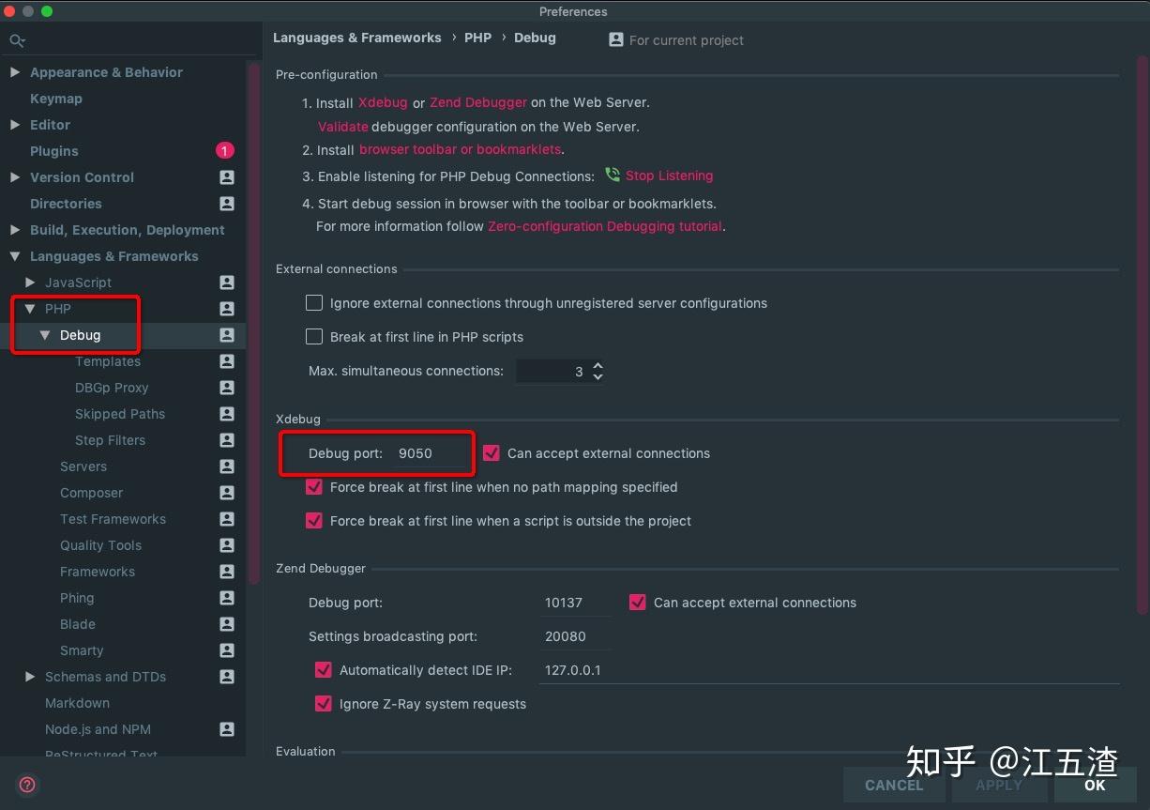Viewport: 1150px width, 810px height.
Task: Open the Zero-configuration Debugging tutorial link
Action: (604, 225)
